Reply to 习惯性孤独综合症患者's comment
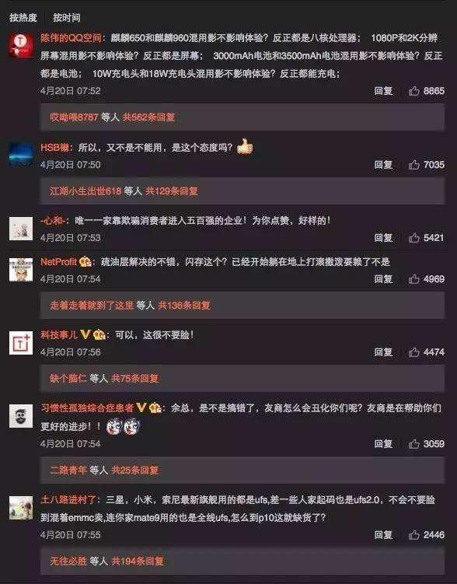The width and height of the screenshot is (457, 584). [x=383, y=443]
